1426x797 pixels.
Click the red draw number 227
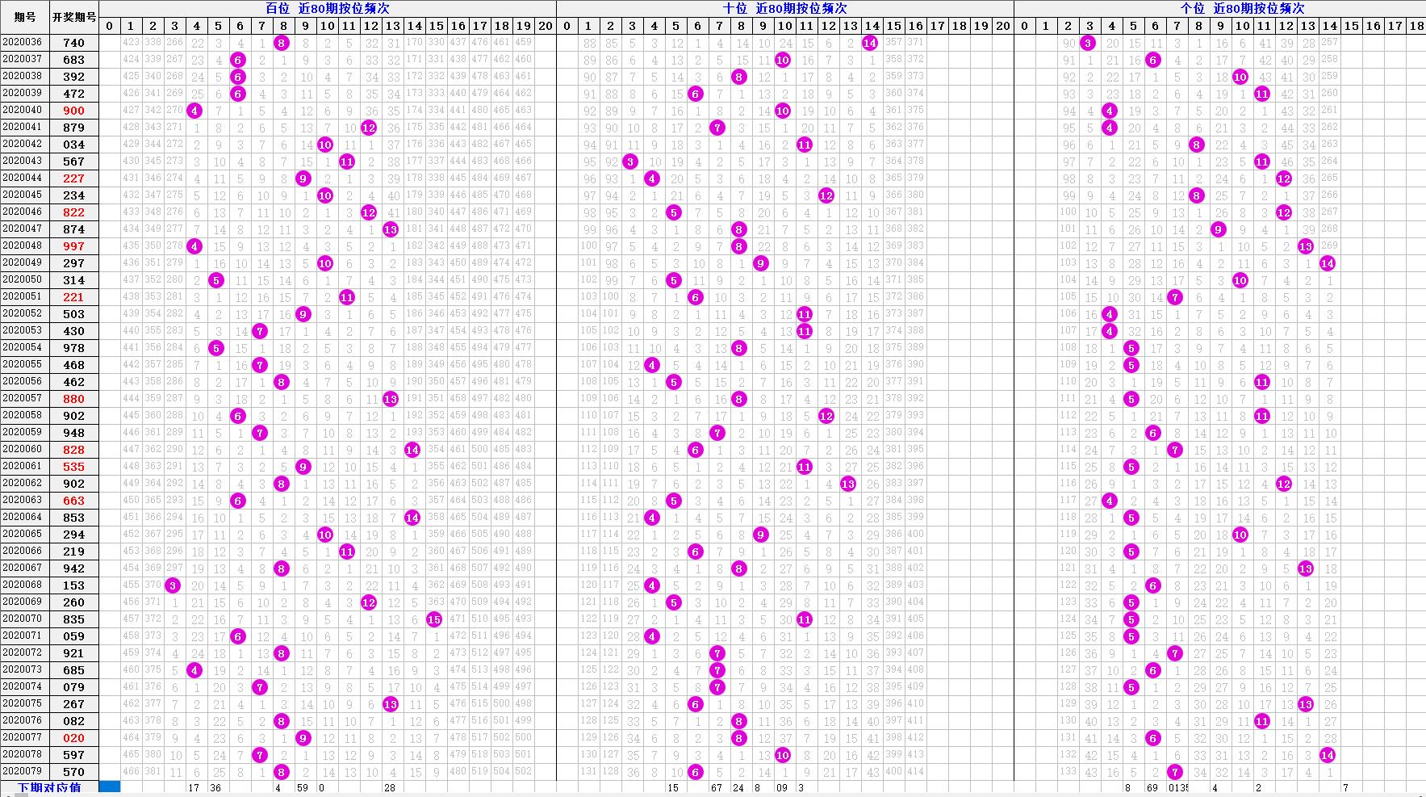coord(74,178)
